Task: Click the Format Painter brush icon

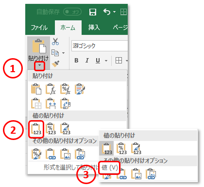Action: (55, 63)
